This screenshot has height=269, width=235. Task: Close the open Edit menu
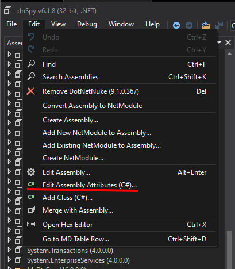pyautogui.click(x=34, y=24)
